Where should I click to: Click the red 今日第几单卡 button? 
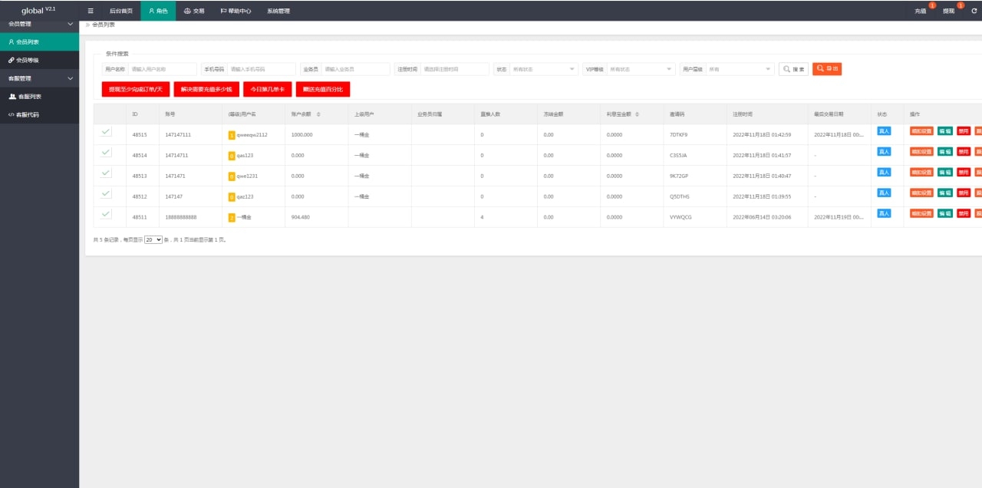pyautogui.click(x=267, y=89)
